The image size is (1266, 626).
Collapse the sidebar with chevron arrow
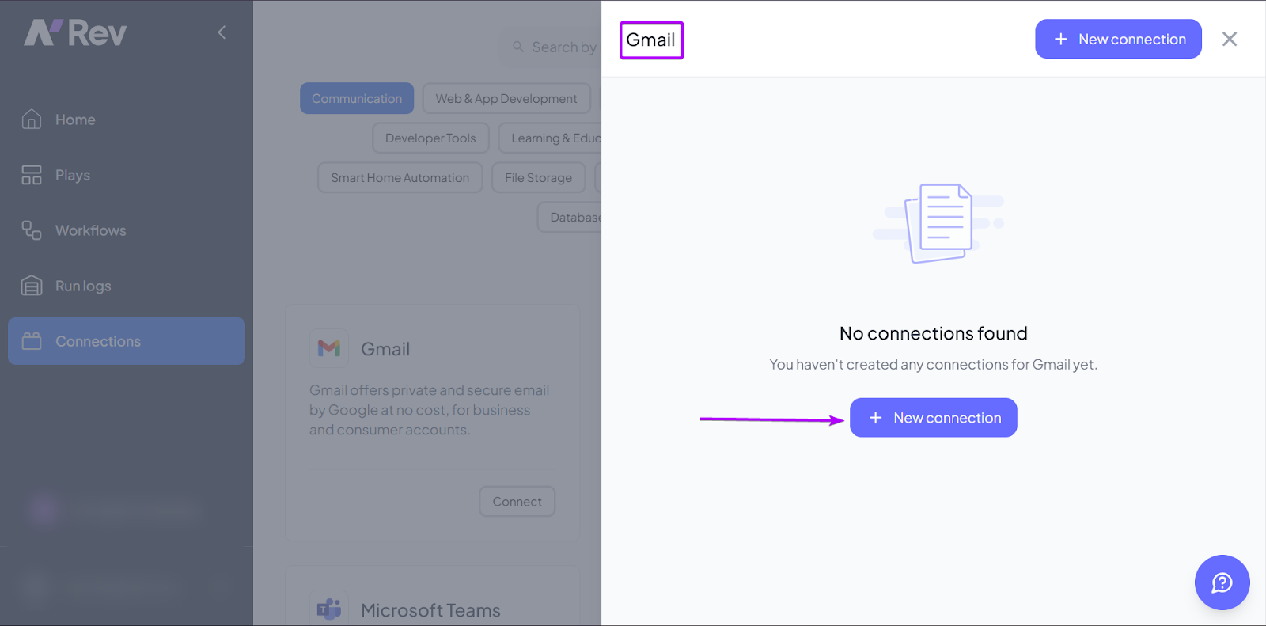222,32
